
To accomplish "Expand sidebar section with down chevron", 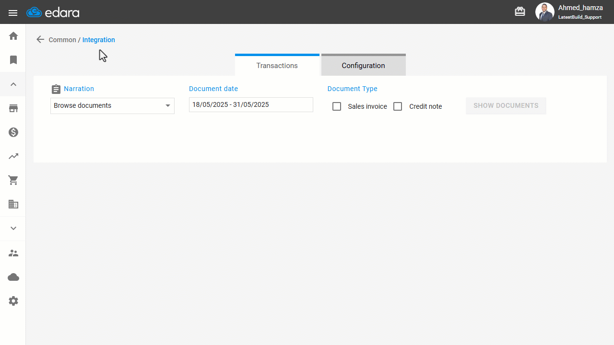I will (13, 229).
